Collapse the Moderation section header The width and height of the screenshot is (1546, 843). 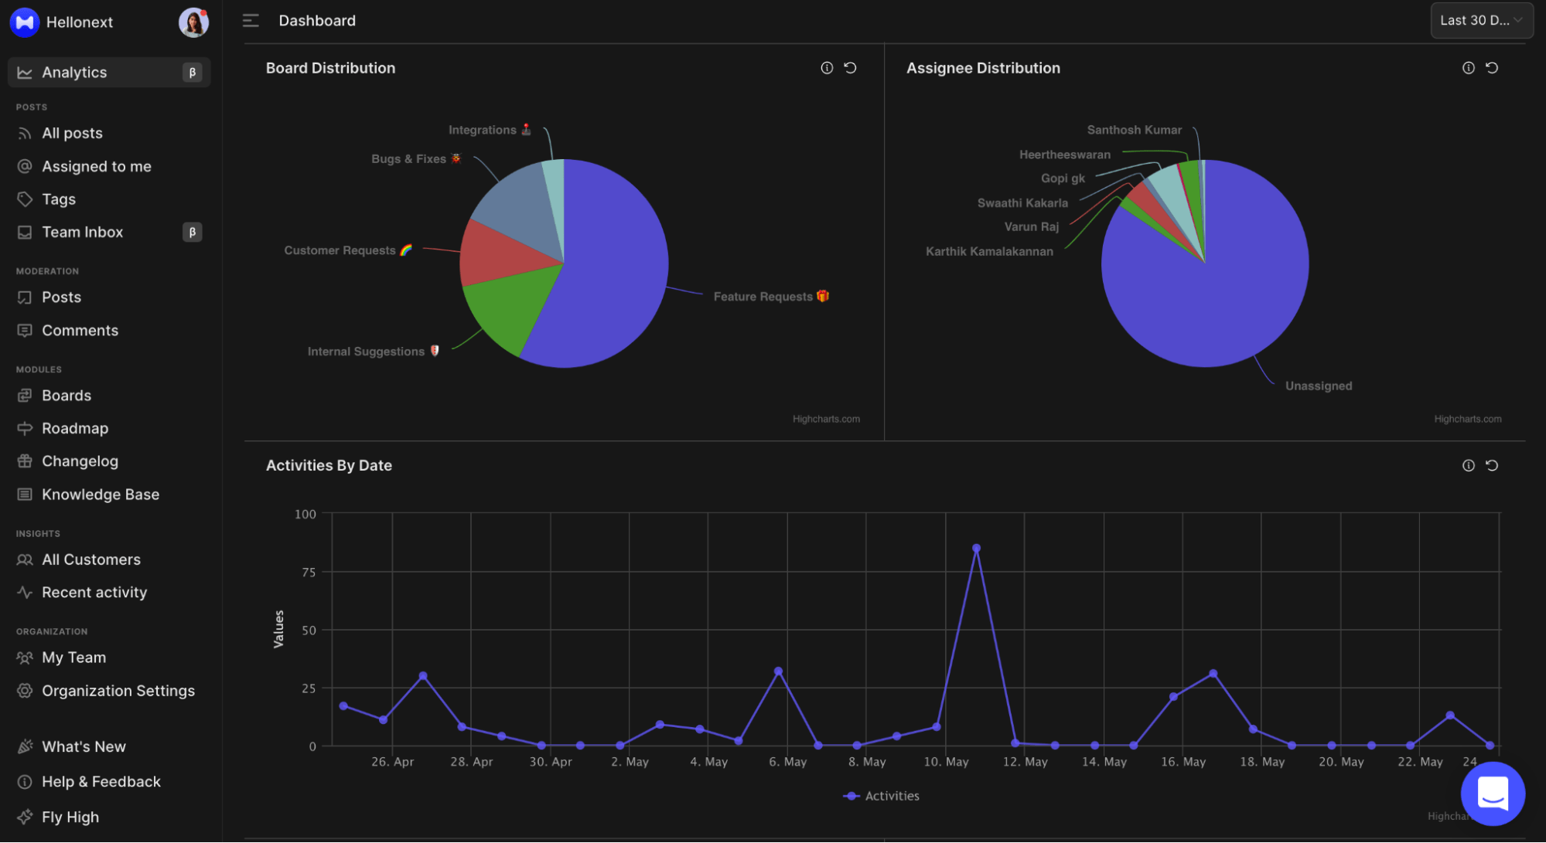tap(47, 270)
